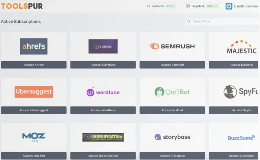Click the Active Subscriptions heading
Image resolution: width=260 pixels, height=160 pixels.
pos(21,22)
